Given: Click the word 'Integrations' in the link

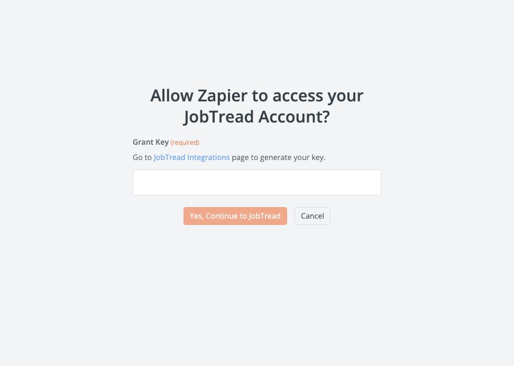Looking at the screenshot, I should (x=208, y=157).
